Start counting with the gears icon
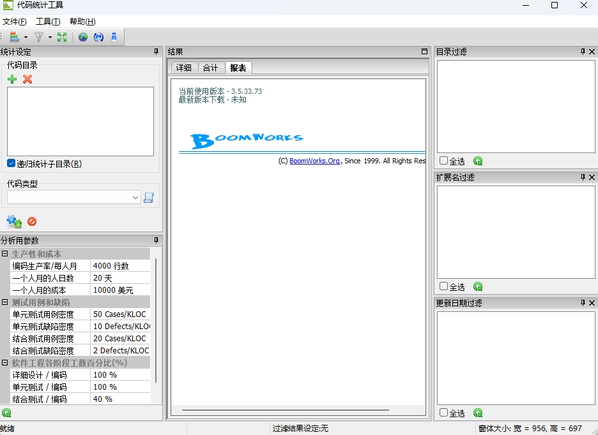Screen dimensions: 598x435 pos(14,221)
